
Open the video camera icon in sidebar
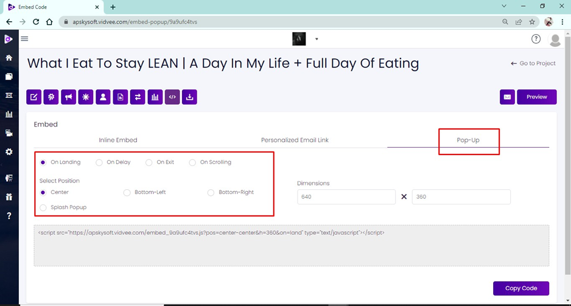tap(9, 133)
